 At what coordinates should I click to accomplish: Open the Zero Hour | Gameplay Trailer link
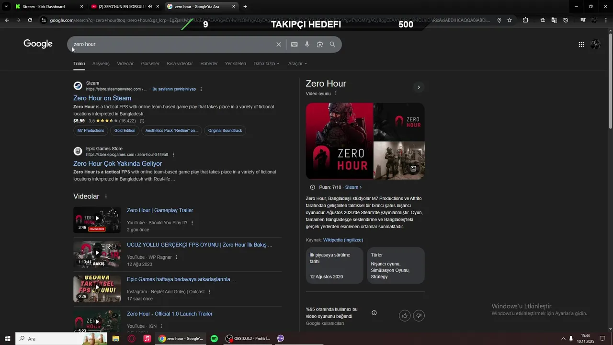(x=160, y=210)
